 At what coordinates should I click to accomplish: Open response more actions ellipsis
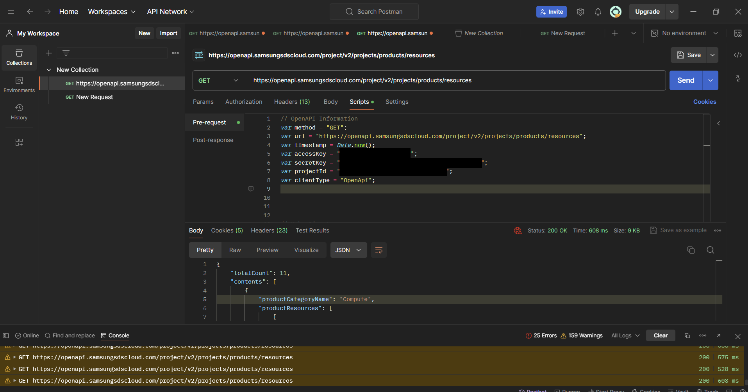tap(718, 231)
